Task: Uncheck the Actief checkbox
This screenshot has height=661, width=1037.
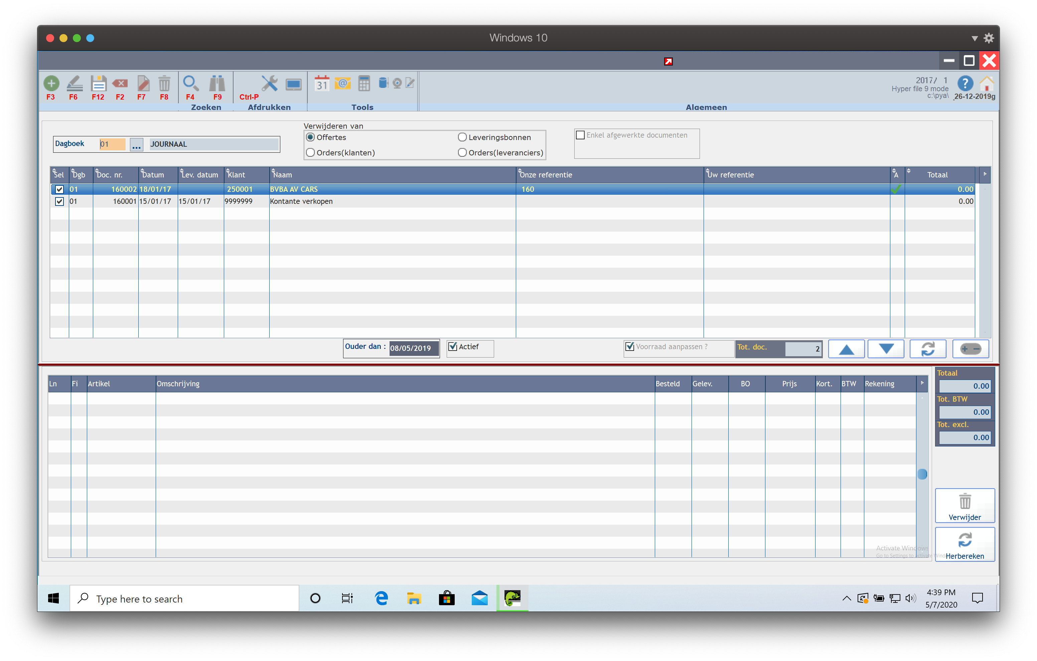Action: [453, 347]
